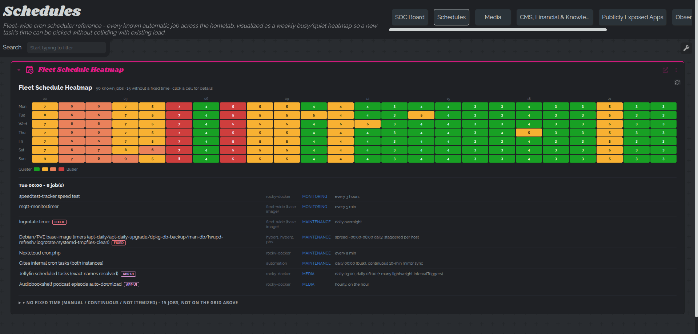Click the Schedules page title
Image resolution: width=698 pixels, height=334 pixels.
point(42,11)
